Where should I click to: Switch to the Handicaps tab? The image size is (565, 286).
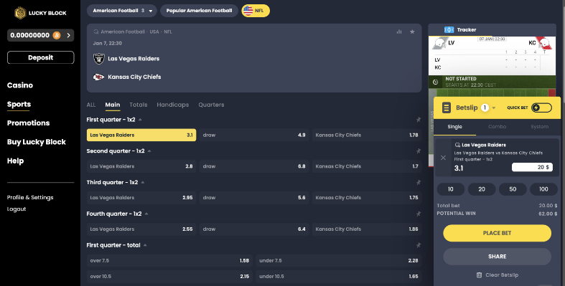pyautogui.click(x=172, y=105)
